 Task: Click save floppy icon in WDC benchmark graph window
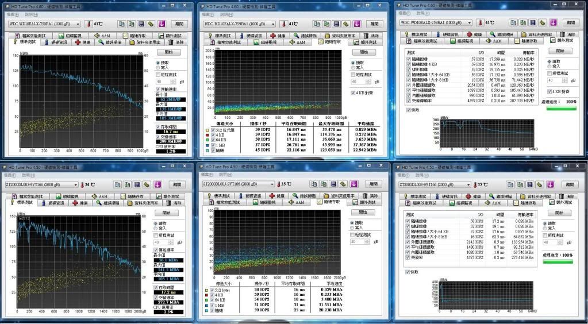point(141,24)
